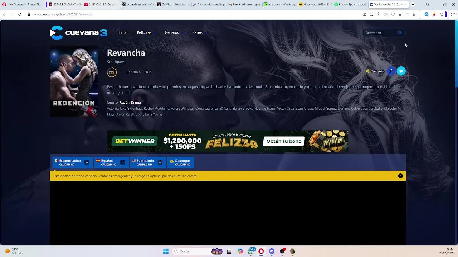Click the flame extension icon
The height and width of the screenshot is (257, 458).
click(434, 14)
